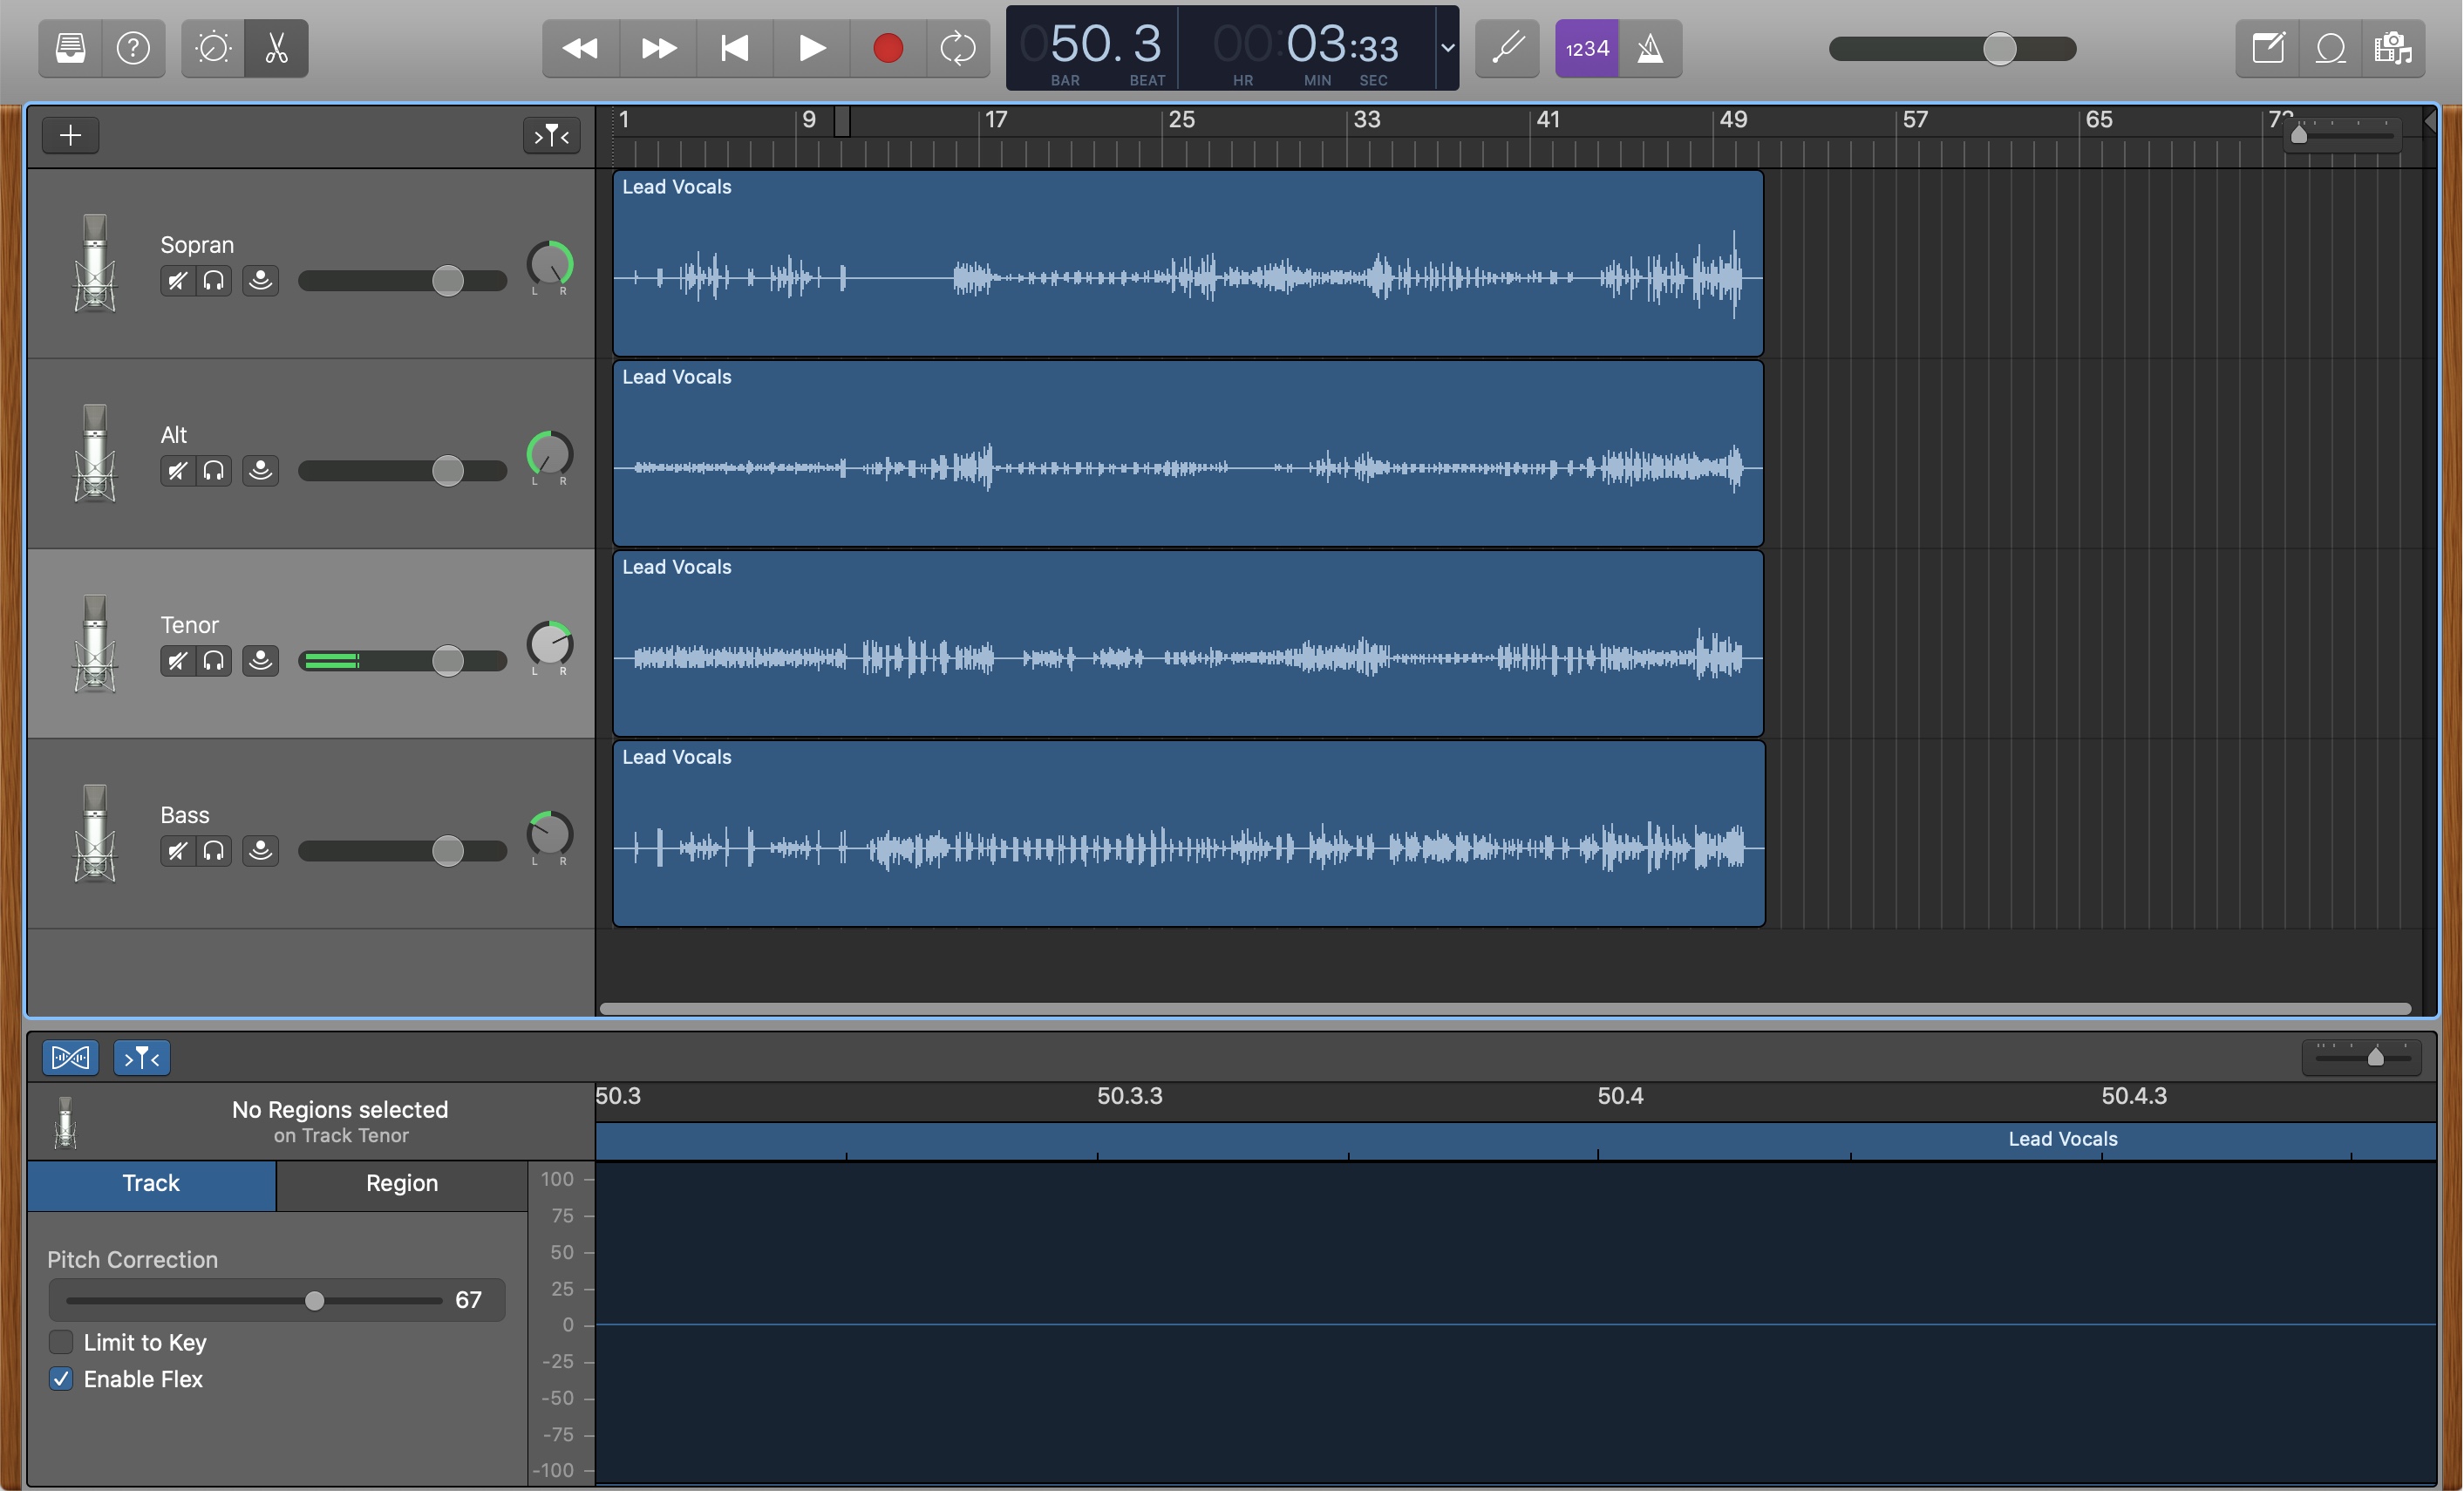Toggle the scissors Editors button

coord(276,48)
